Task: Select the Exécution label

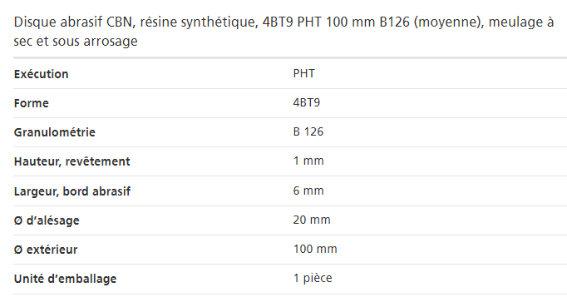Action: tap(42, 74)
